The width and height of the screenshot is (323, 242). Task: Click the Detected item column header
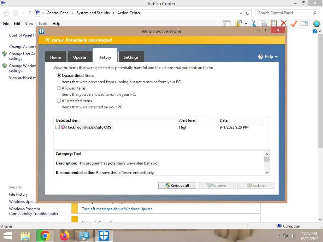click(115, 120)
